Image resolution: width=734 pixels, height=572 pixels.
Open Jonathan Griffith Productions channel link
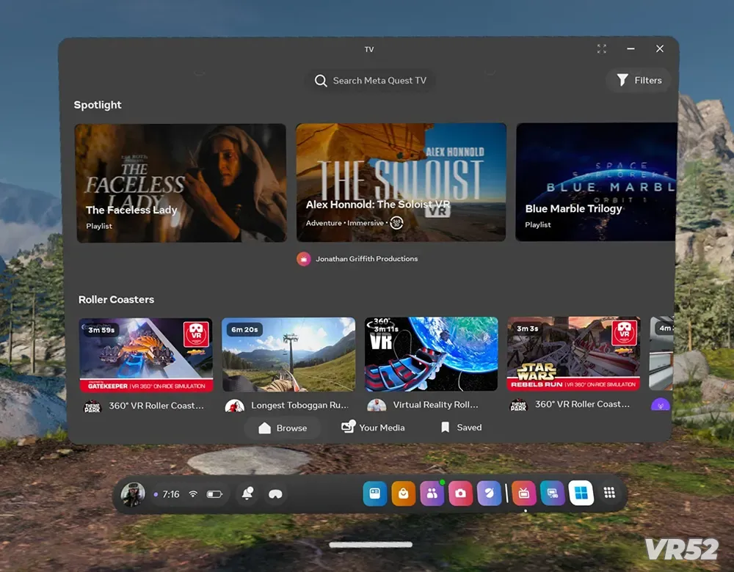366,259
